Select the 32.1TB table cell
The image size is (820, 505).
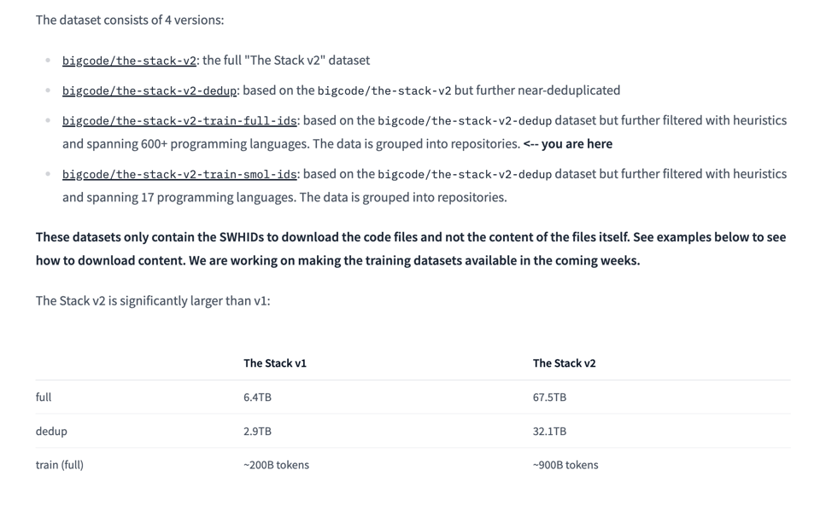tap(549, 432)
